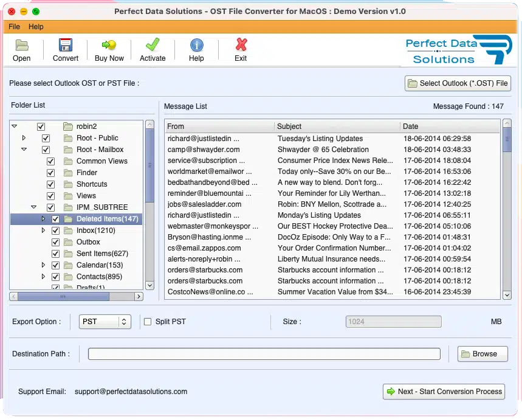Viewport: 522px width, 419px height.
Task: Uncheck the robin2 root checkbox
Action: tap(41, 126)
